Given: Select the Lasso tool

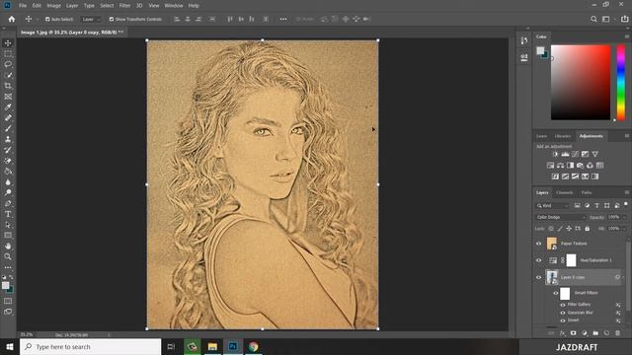Looking at the screenshot, I should point(8,64).
